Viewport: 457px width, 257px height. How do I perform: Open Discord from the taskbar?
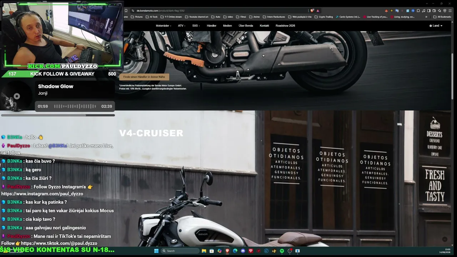pyautogui.click(x=243, y=251)
